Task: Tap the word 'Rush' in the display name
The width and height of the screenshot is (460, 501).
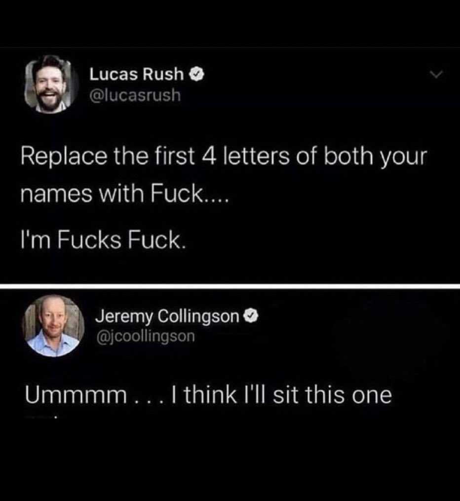Action: (163, 75)
